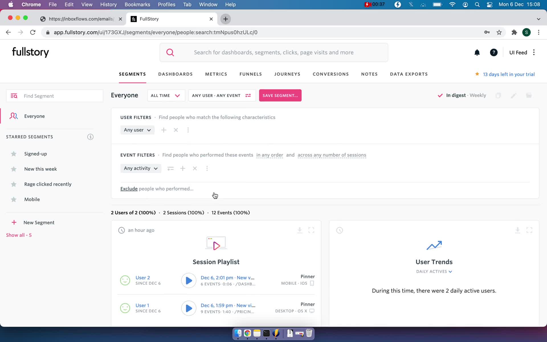This screenshot has height=342, width=547.
Task: Open the DAILY ACTIVES dropdown
Action: point(434,272)
